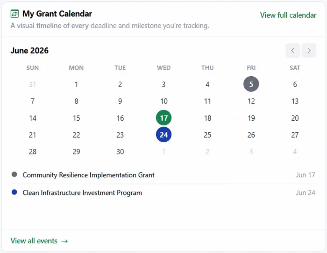Click the gray dot for Community Resilience grant
This screenshot has height=253, width=327.
click(14, 174)
